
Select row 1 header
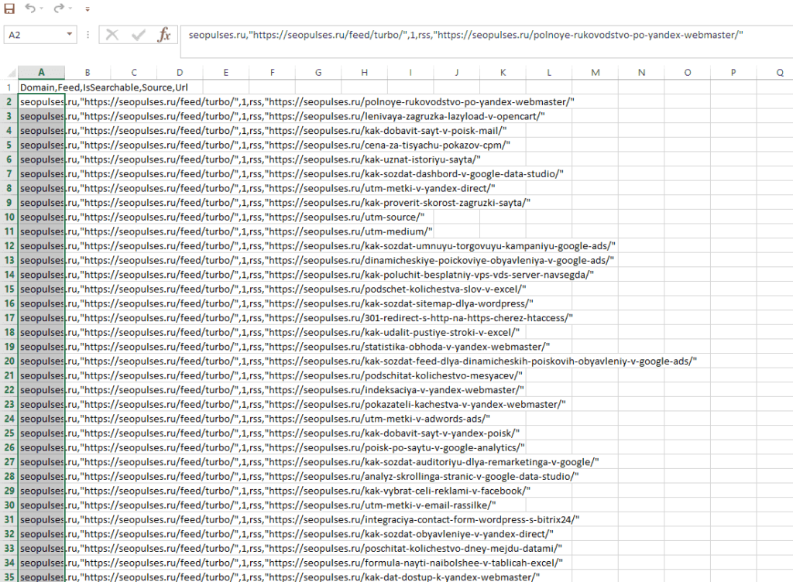[x=9, y=87]
